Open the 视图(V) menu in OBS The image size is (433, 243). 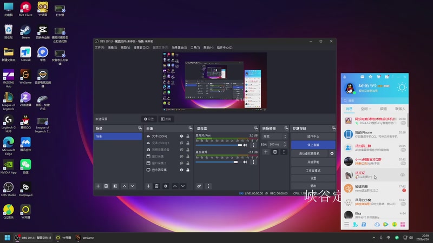coord(126,48)
